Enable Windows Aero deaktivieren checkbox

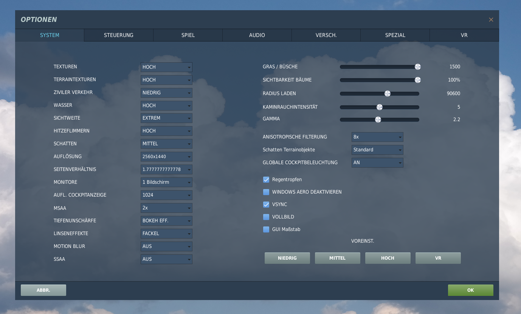coord(266,192)
